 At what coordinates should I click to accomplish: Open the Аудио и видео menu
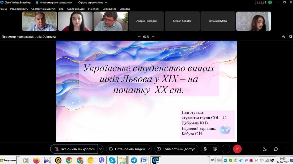tap(76, 9)
